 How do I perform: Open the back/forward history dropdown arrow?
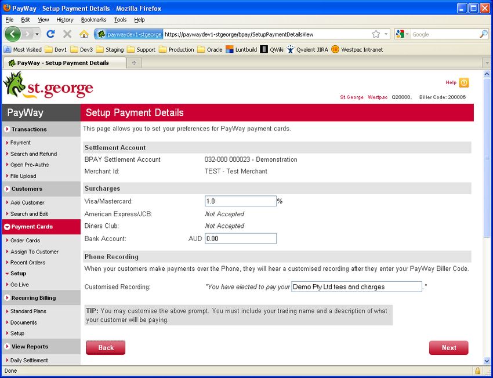pos(37,34)
